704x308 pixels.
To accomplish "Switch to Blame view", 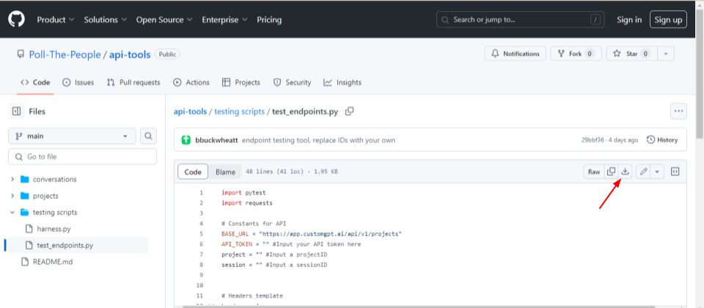I will coord(225,172).
